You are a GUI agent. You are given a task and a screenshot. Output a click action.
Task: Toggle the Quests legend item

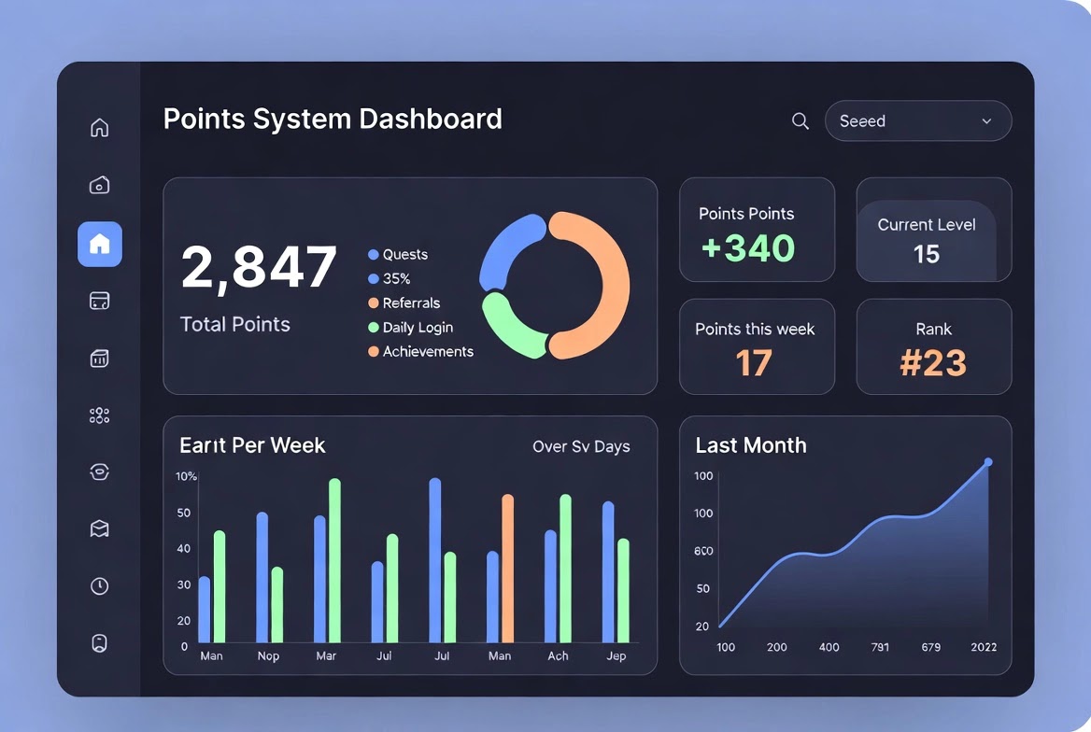pos(398,255)
